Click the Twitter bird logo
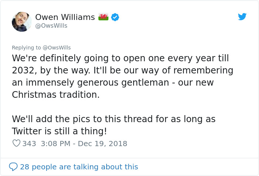The height and width of the screenshot is (176, 259). coord(242,17)
